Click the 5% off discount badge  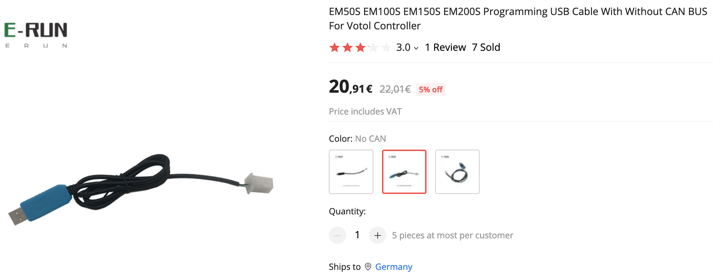pos(430,89)
